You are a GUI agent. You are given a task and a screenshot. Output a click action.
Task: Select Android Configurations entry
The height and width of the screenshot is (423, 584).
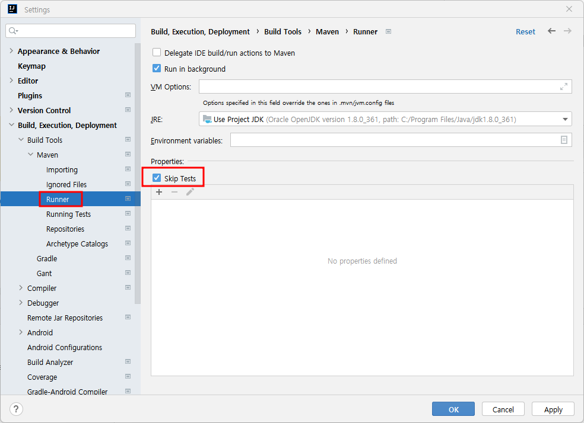(x=65, y=348)
